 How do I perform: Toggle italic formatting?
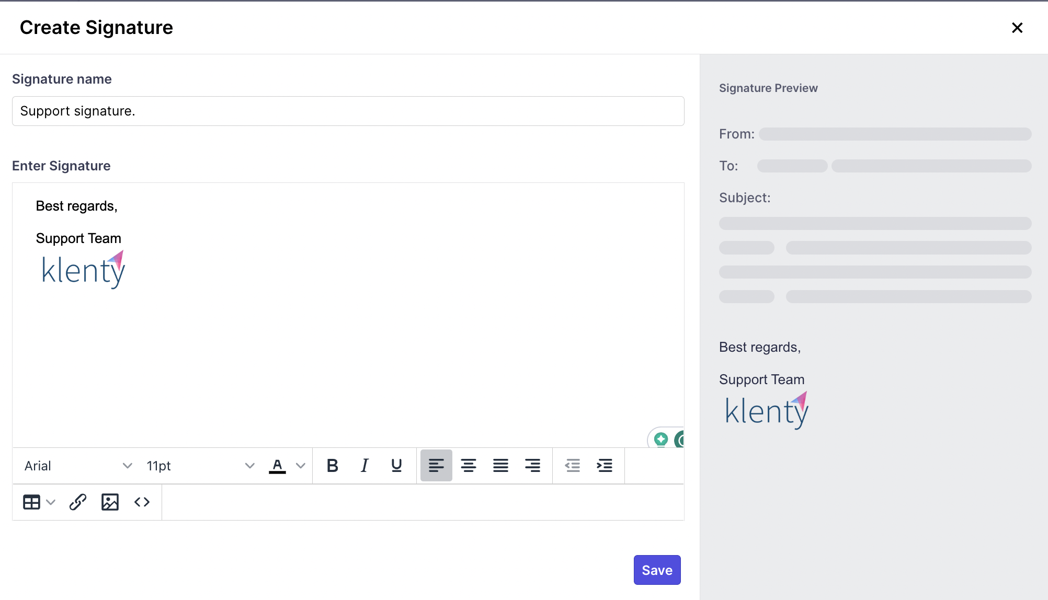point(364,465)
